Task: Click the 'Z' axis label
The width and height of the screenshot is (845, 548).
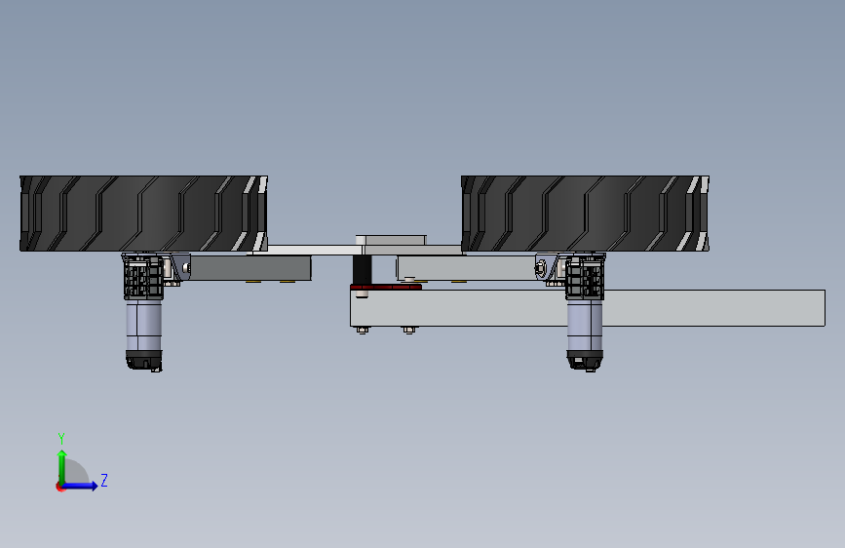Action: [104, 480]
